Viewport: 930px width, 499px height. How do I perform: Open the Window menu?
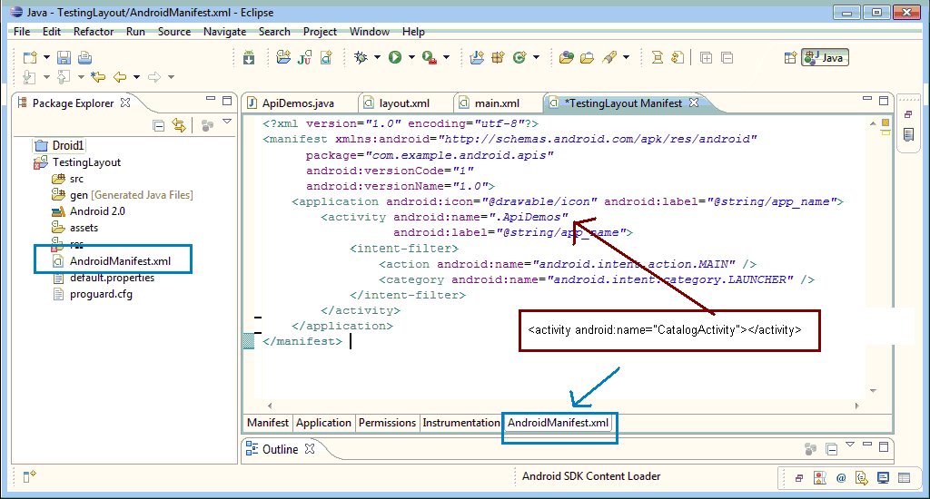point(370,32)
